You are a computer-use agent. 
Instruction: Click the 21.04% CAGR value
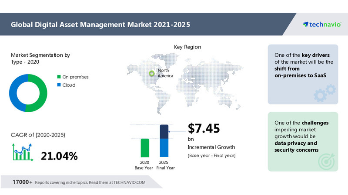pos(59,156)
